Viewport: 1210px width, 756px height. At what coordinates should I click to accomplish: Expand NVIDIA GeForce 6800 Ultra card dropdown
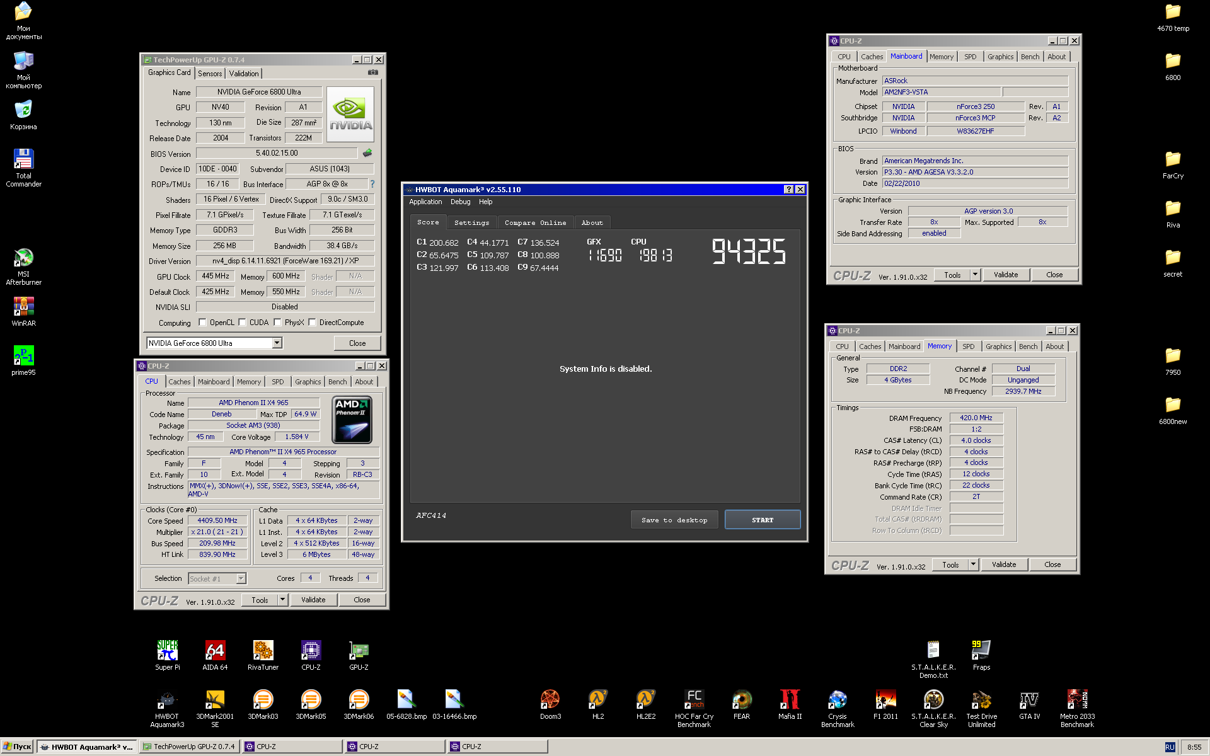click(x=277, y=343)
